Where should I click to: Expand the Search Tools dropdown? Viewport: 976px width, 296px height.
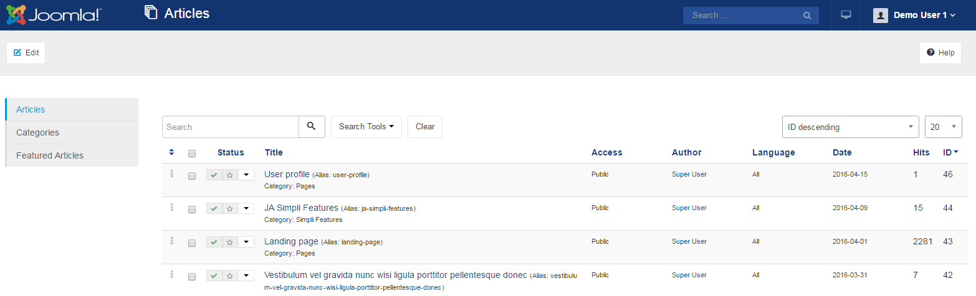[x=366, y=127]
